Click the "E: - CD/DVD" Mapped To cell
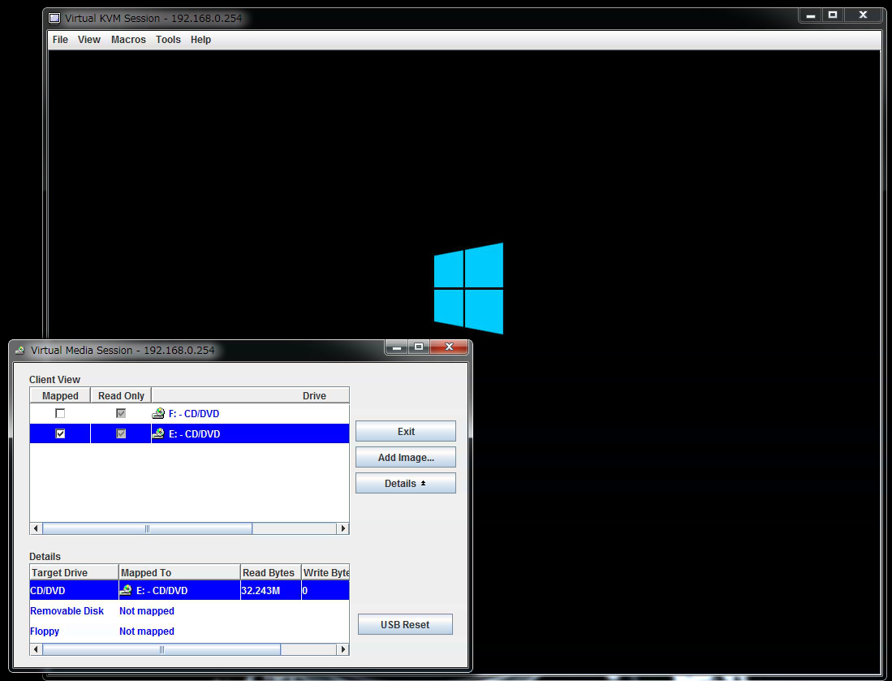The width and height of the screenshot is (892, 681). (x=179, y=591)
